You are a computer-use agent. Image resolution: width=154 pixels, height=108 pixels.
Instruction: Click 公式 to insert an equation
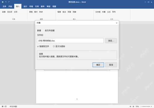coord(109,12)
